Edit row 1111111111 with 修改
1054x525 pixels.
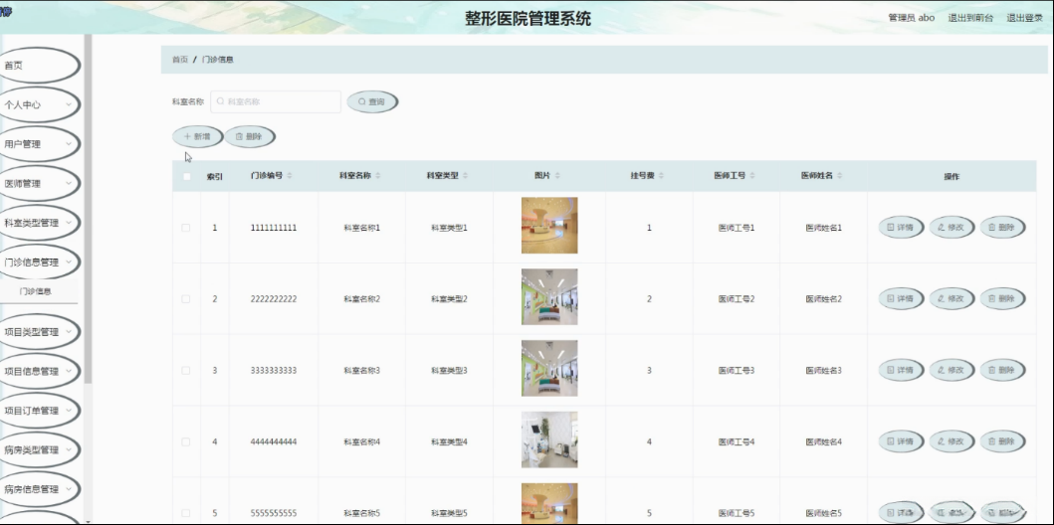pos(951,228)
